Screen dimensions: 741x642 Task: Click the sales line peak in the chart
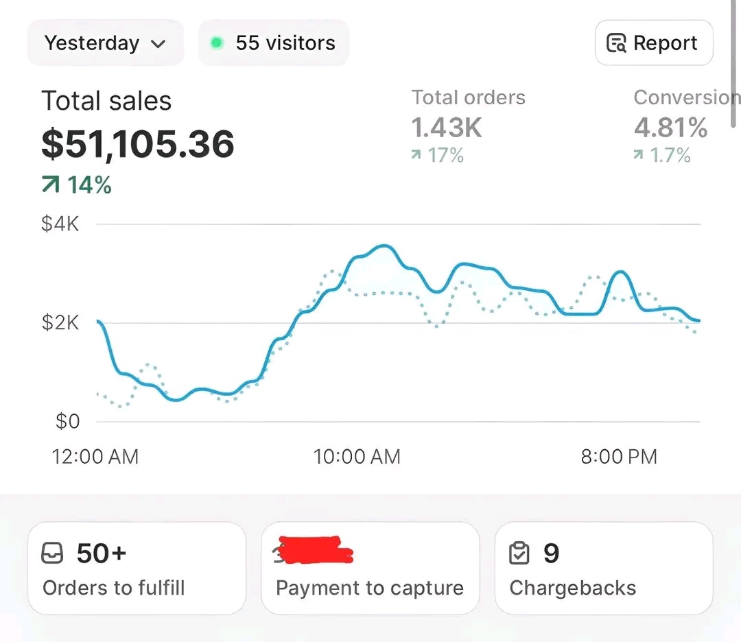click(384, 246)
